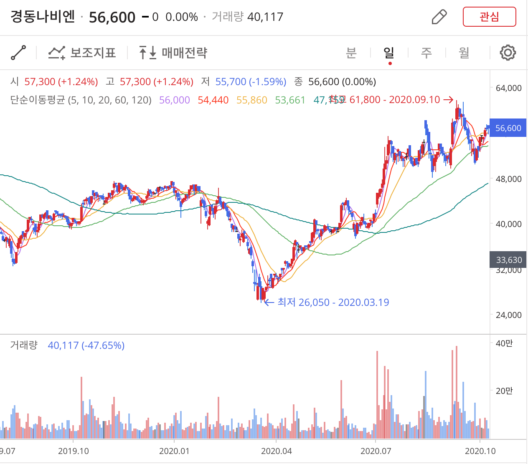Viewport: 528px width, 464px height.
Task: Click the blue 56,600 price axis tag
Action: pos(508,128)
